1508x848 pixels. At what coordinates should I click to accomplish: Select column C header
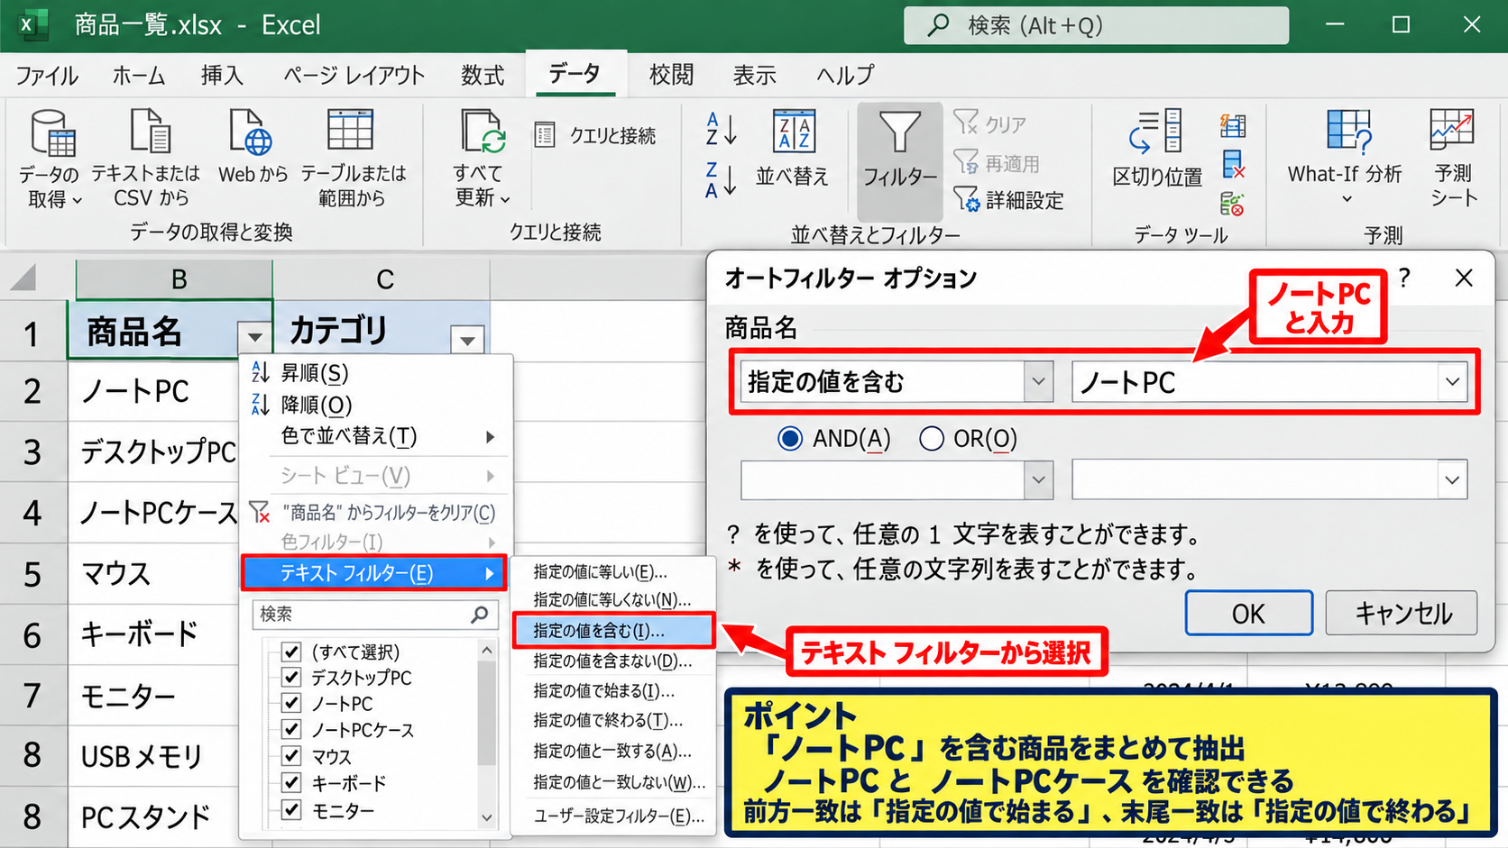382,279
